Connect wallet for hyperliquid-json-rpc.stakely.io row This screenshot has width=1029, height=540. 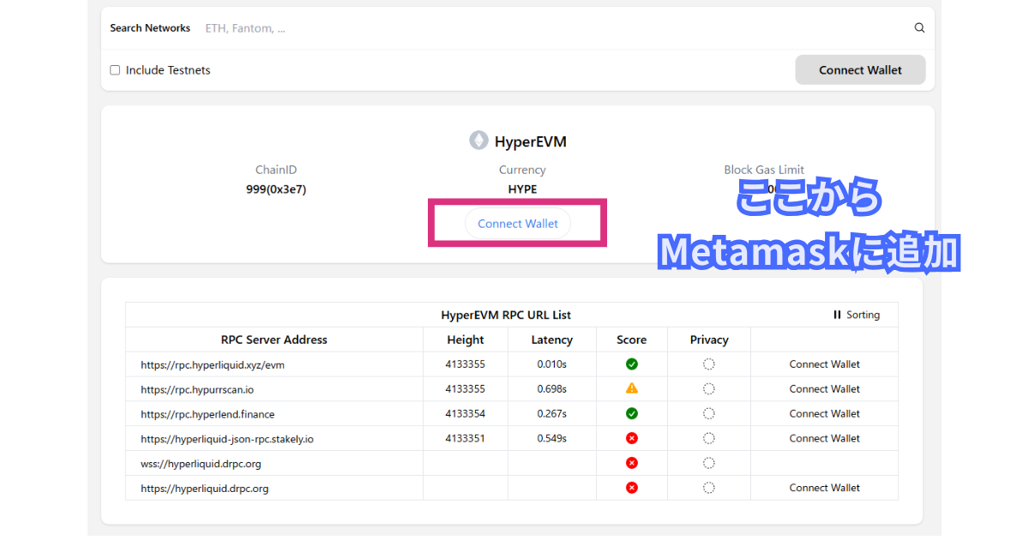click(825, 438)
